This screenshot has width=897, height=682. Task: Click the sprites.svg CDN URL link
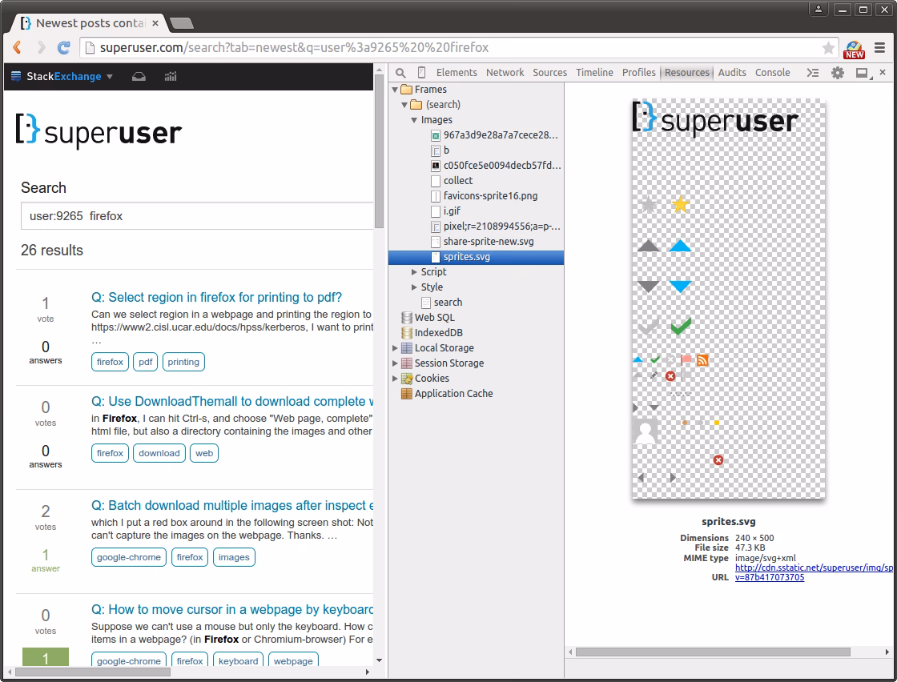[x=814, y=572]
